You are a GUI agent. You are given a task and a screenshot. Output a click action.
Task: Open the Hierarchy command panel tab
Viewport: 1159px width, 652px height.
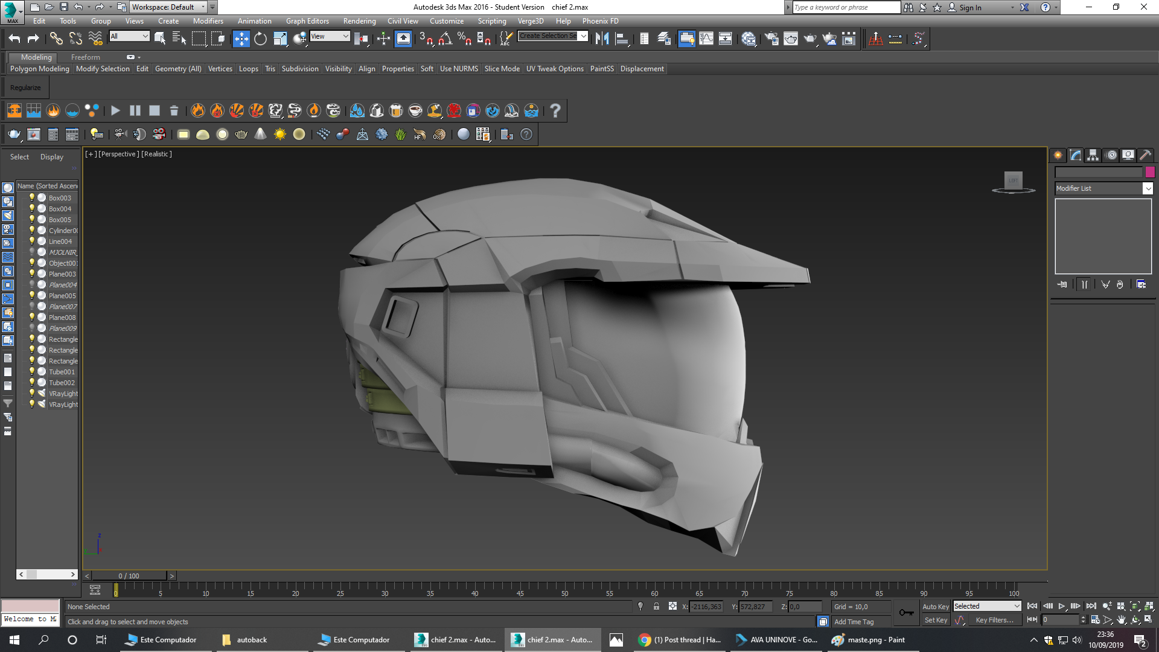click(1093, 155)
